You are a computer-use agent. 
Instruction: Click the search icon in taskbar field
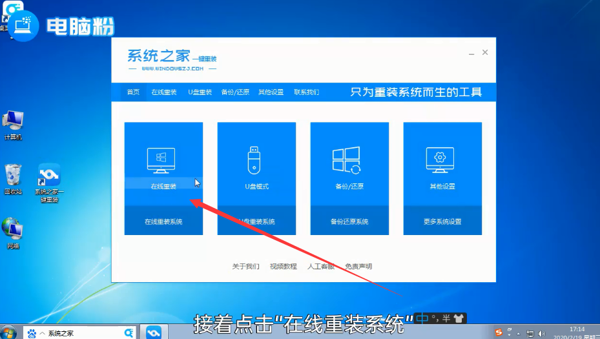click(x=129, y=333)
